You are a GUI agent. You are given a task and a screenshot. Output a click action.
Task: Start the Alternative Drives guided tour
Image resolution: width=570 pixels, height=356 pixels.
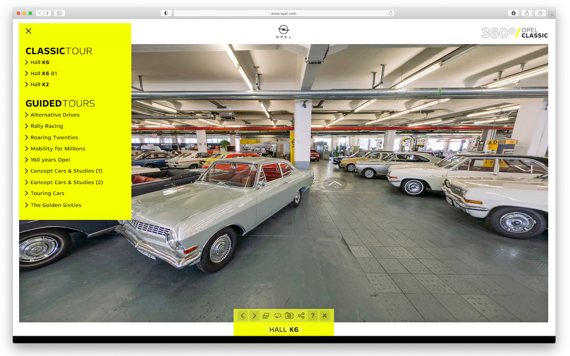point(55,115)
